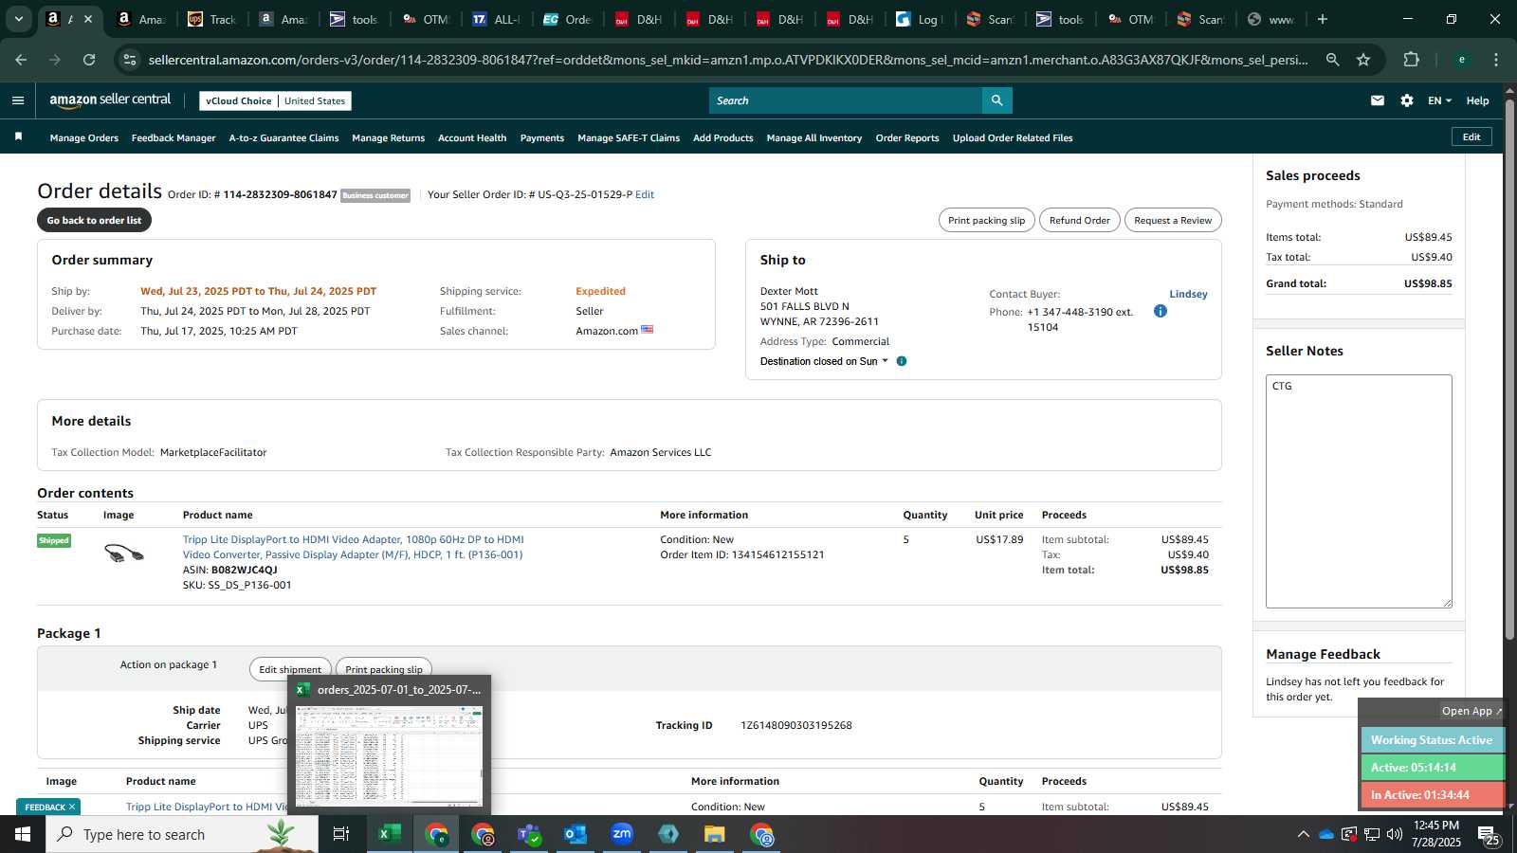Screen dimensions: 1517x853
Task: Expand the EN language dropdown
Action: (1439, 100)
